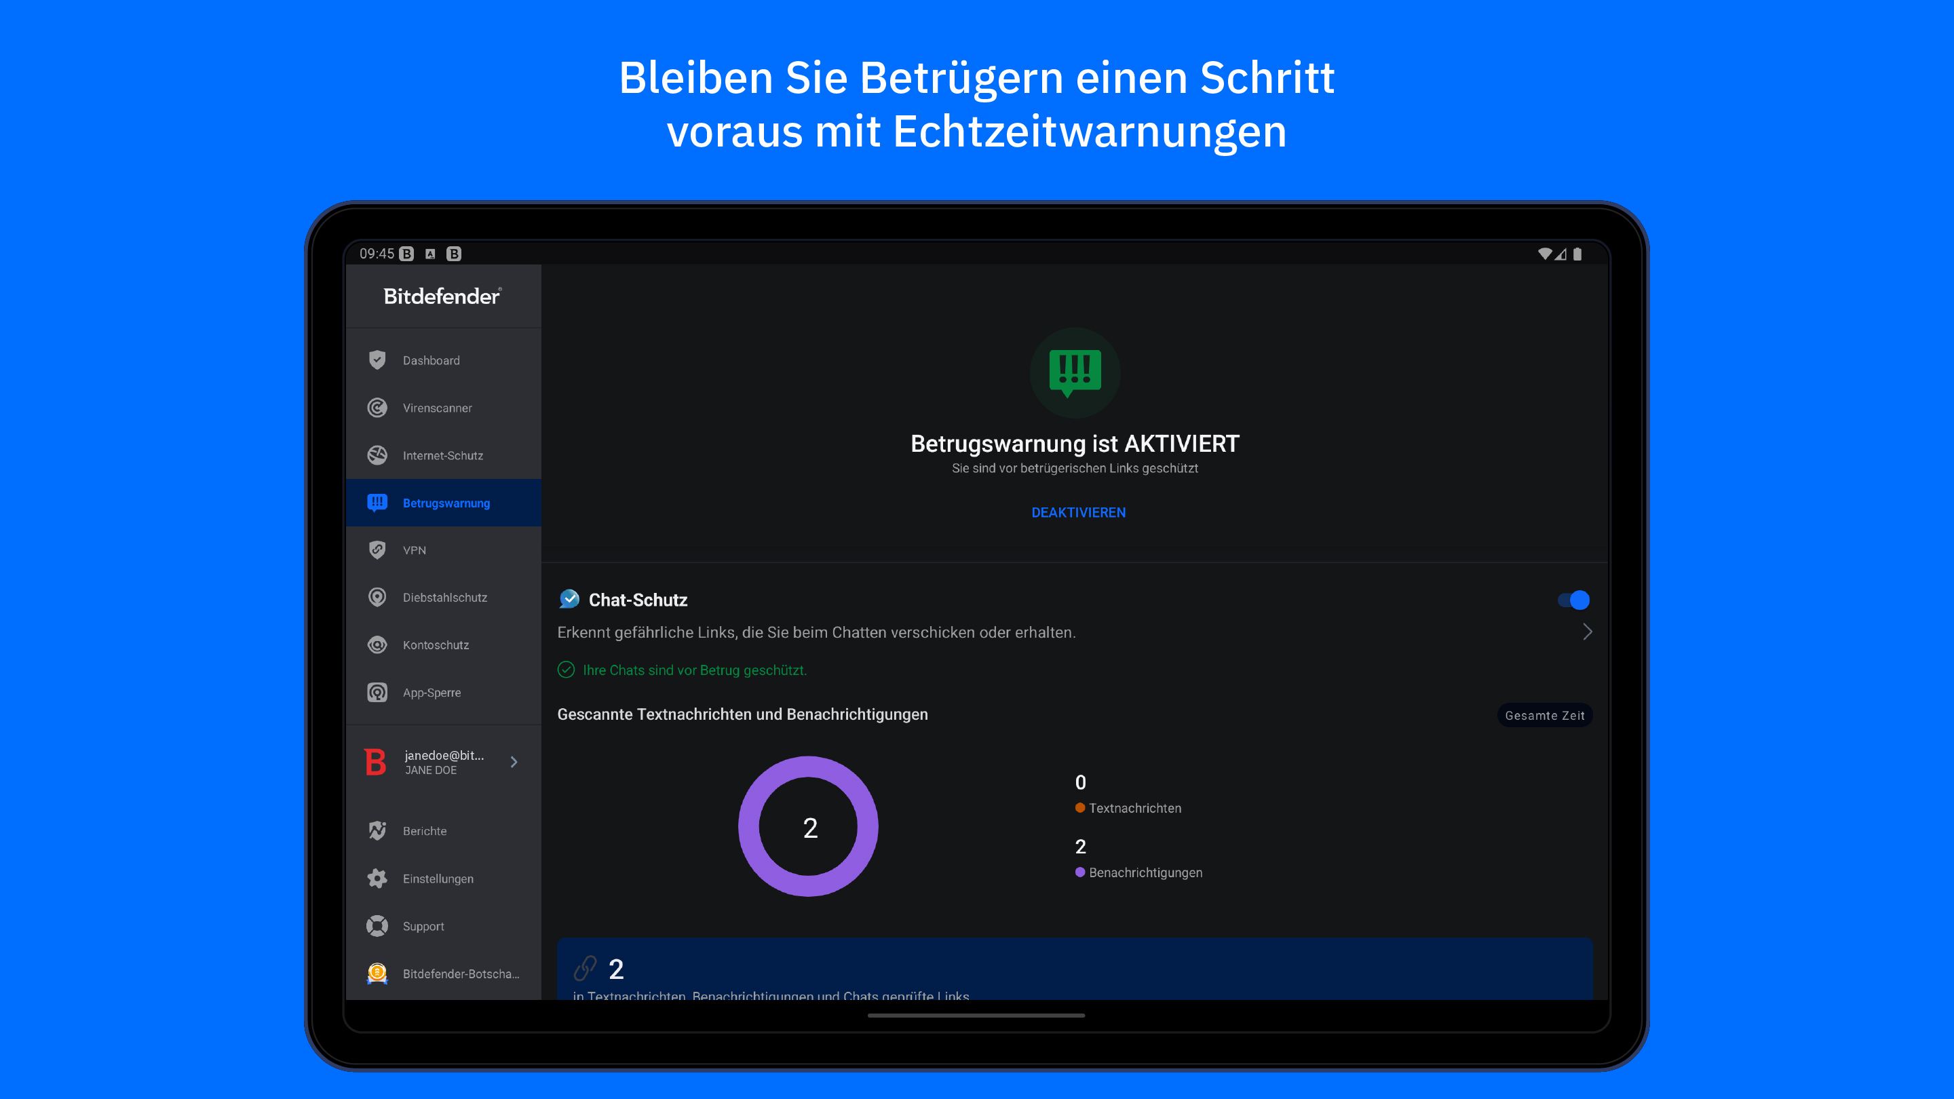Select Internet-Schutz in sidebar
Screen dimensions: 1954x1099
[444, 455]
